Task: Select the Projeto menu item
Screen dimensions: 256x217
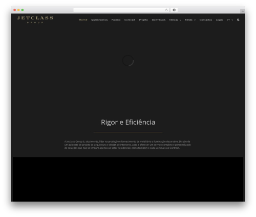Action: (143, 20)
